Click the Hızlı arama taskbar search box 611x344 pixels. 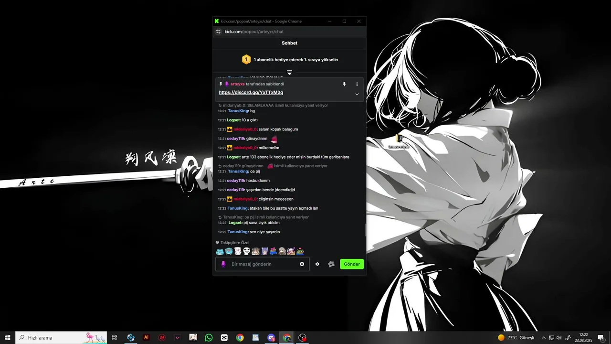click(62, 338)
